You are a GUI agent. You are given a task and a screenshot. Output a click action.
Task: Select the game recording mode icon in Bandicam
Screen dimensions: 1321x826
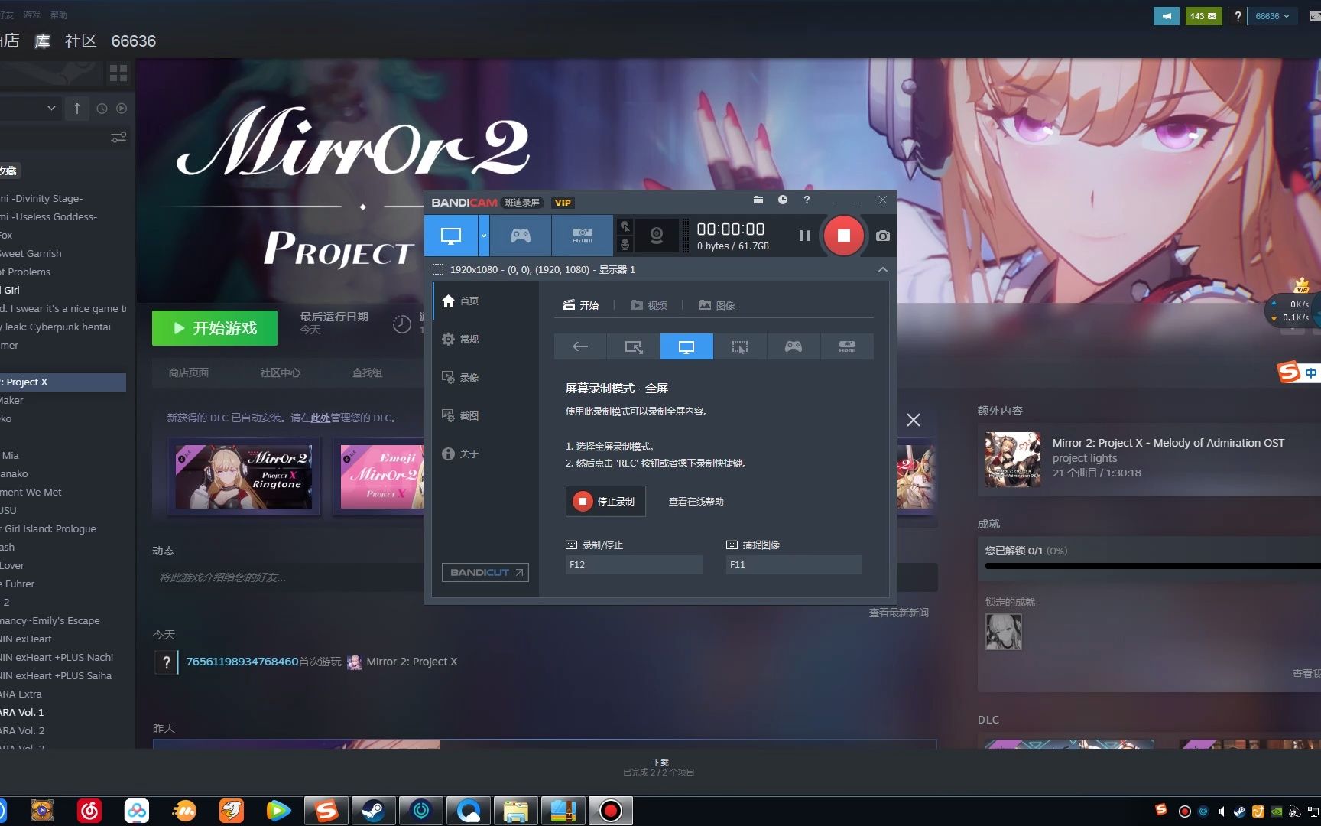point(520,236)
